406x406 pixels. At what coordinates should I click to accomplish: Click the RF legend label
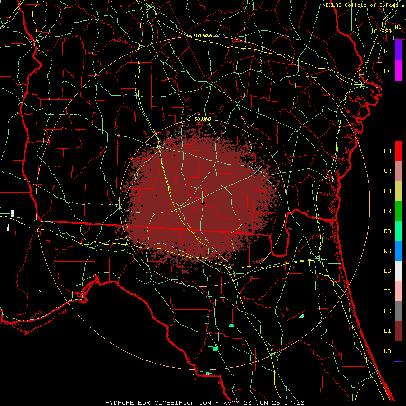388,51
